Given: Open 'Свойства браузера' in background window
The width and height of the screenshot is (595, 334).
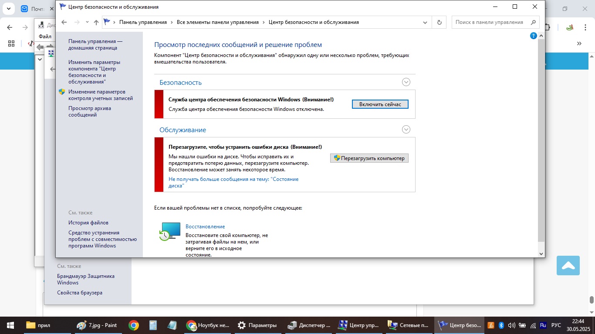Looking at the screenshot, I should [80, 293].
